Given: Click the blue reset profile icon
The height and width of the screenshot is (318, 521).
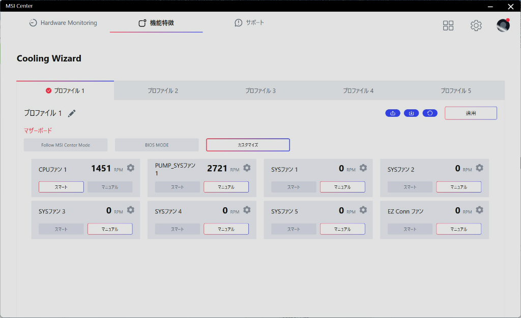Looking at the screenshot, I should 430,113.
